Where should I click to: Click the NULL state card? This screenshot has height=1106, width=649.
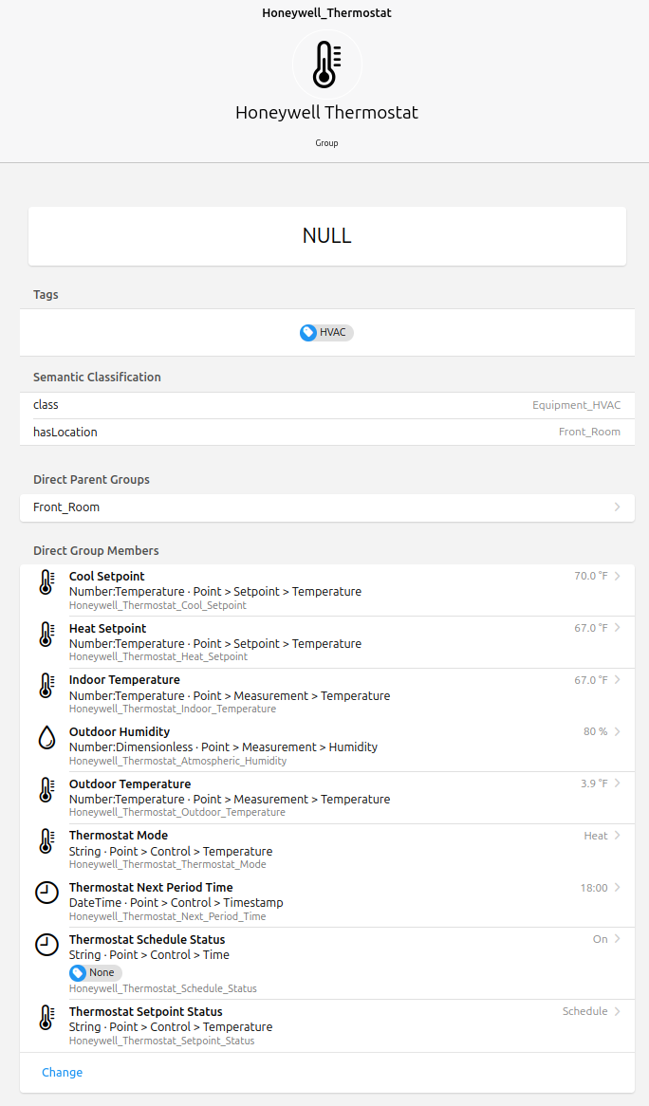coord(326,236)
